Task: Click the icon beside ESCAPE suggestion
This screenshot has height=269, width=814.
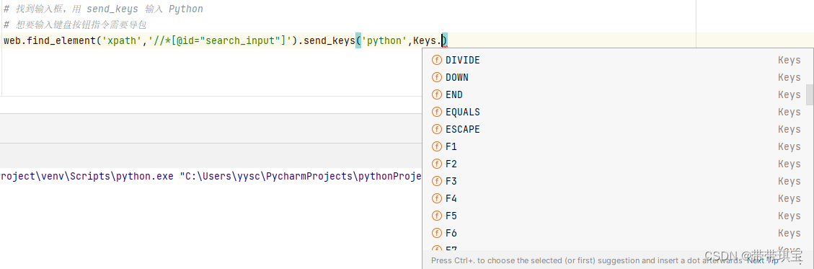Action: tap(437, 129)
